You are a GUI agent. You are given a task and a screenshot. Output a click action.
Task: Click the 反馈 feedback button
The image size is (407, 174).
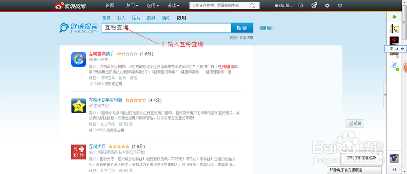[355, 124]
